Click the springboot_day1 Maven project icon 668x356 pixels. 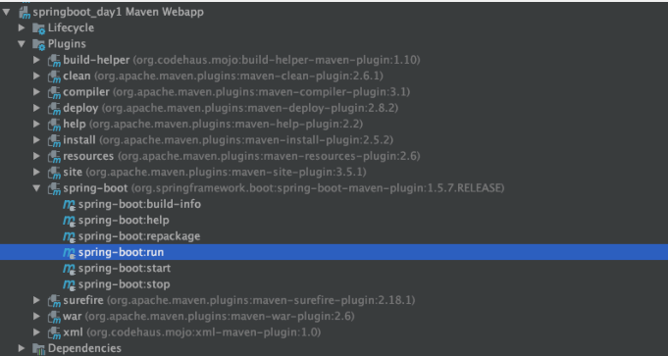(25, 13)
